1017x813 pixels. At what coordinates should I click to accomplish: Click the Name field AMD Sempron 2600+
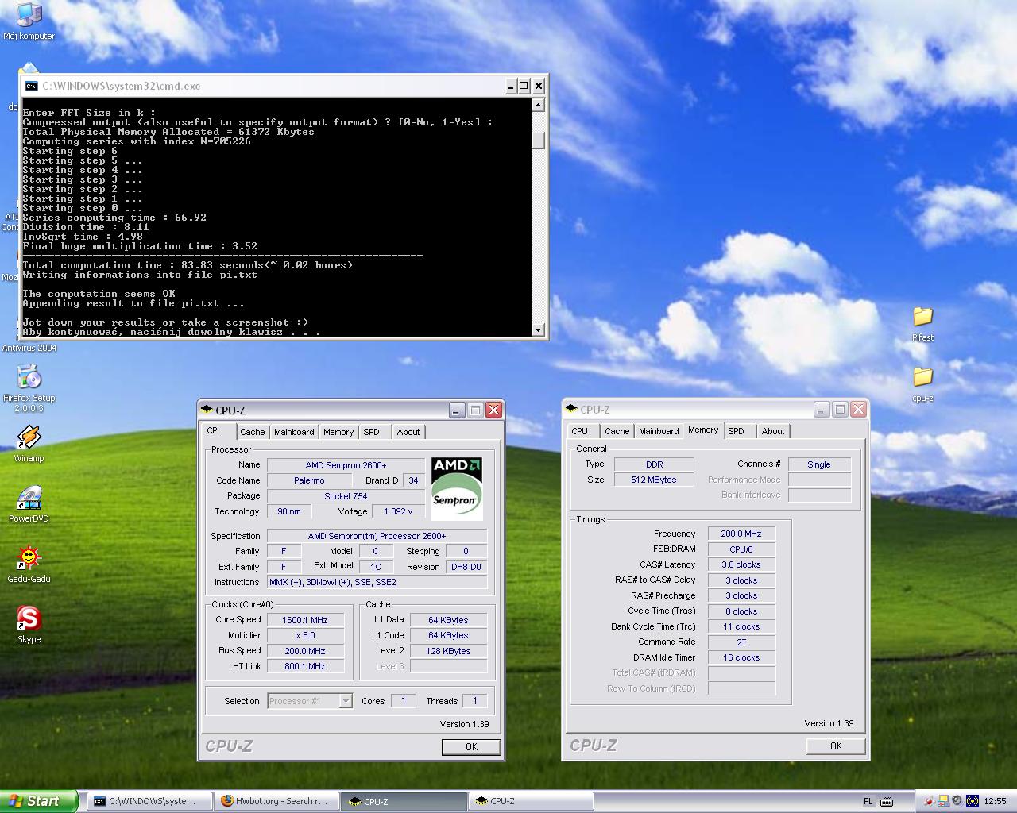346,465
